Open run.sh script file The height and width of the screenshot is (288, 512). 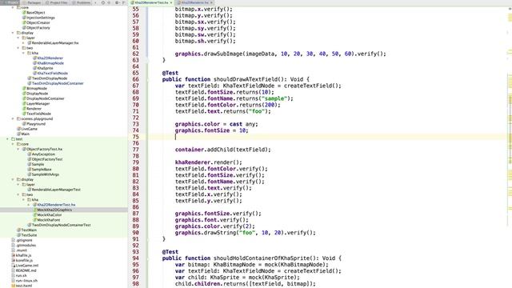pos(19,275)
